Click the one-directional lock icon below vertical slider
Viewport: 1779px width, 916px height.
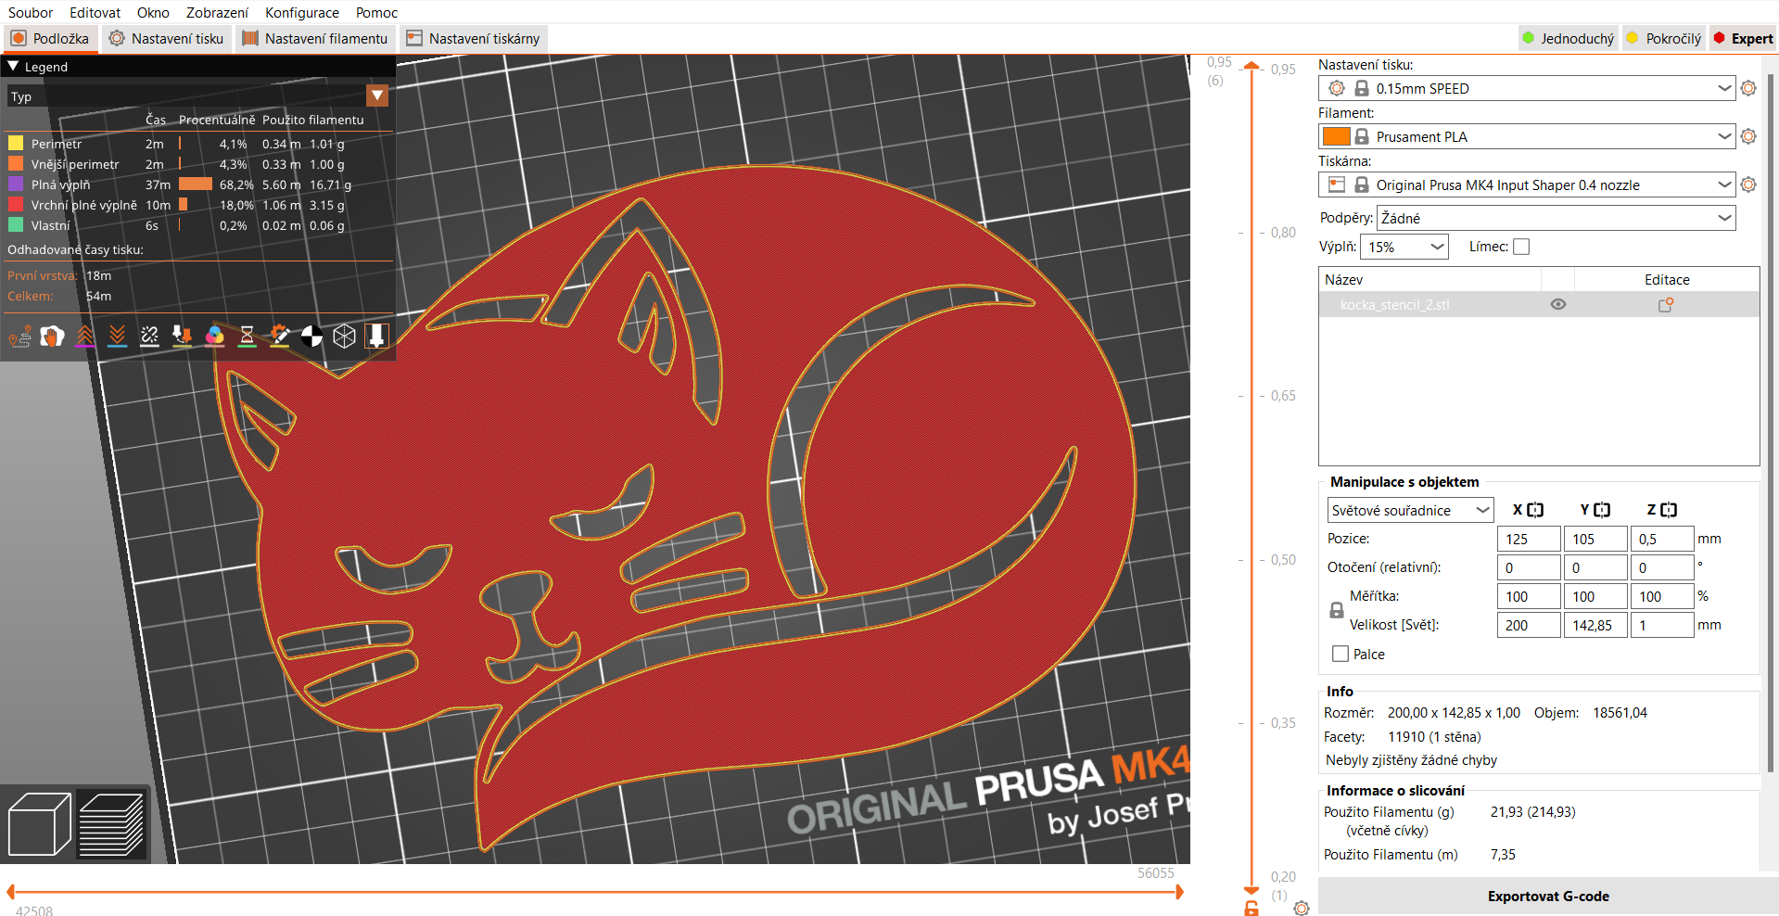tap(1252, 909)
